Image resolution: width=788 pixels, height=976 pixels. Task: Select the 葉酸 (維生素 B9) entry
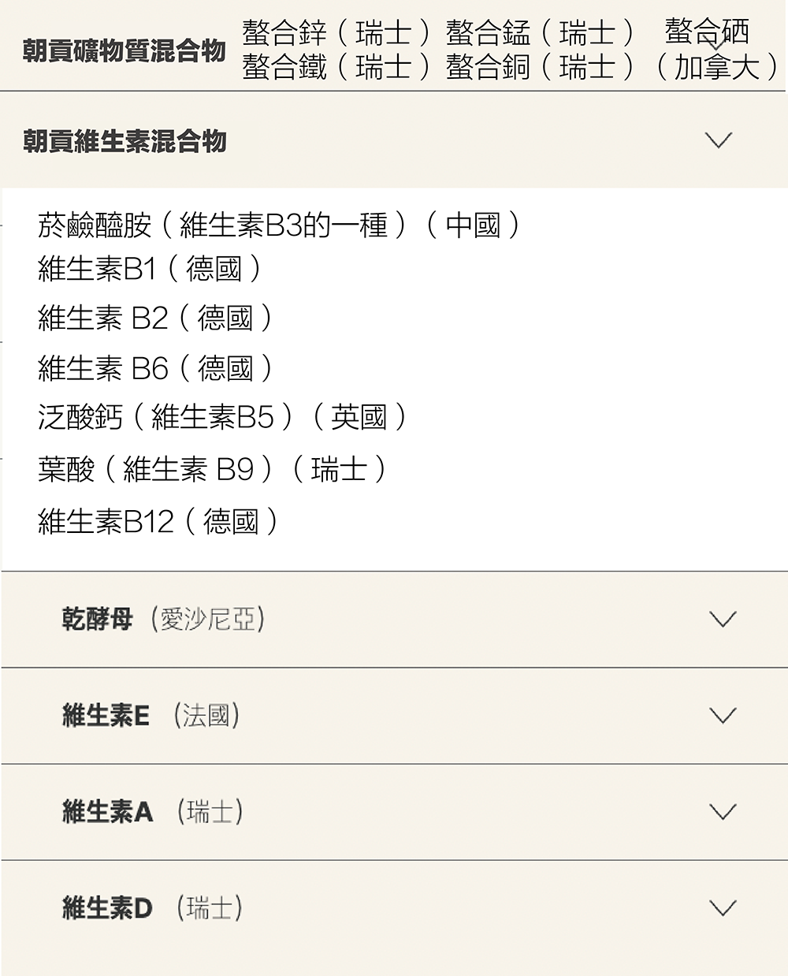tap(213, 470)
